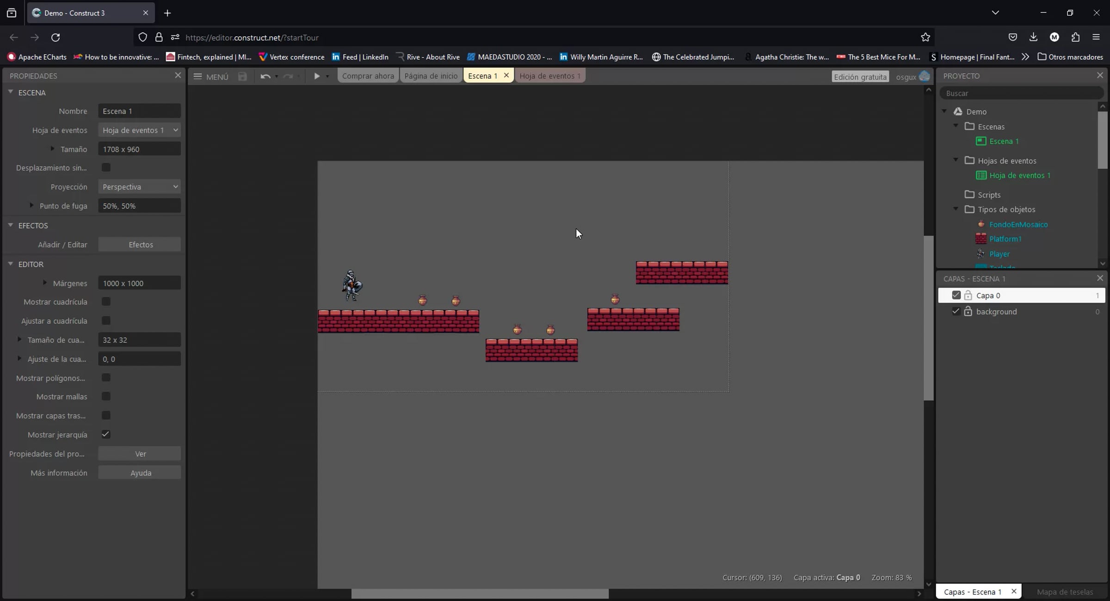The image size is (1110, 601).
Task: Switch to the Hoja de eventos 1 tab
Action: [549, 76]
